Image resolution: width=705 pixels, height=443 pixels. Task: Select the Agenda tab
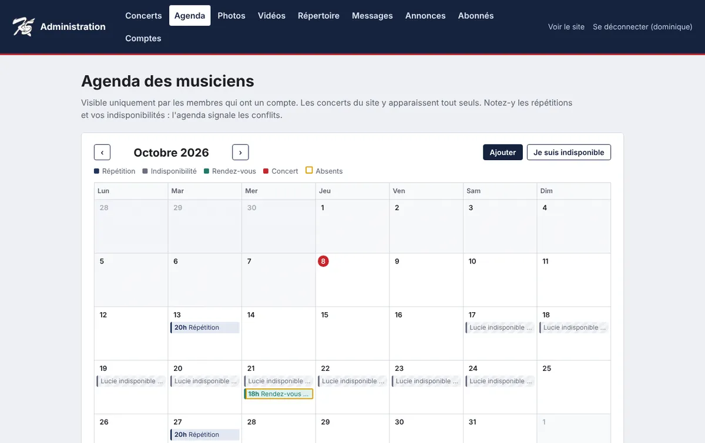pos(190,16)
